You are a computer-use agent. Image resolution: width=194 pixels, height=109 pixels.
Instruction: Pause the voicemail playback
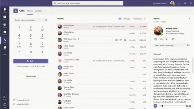[155, 106]
